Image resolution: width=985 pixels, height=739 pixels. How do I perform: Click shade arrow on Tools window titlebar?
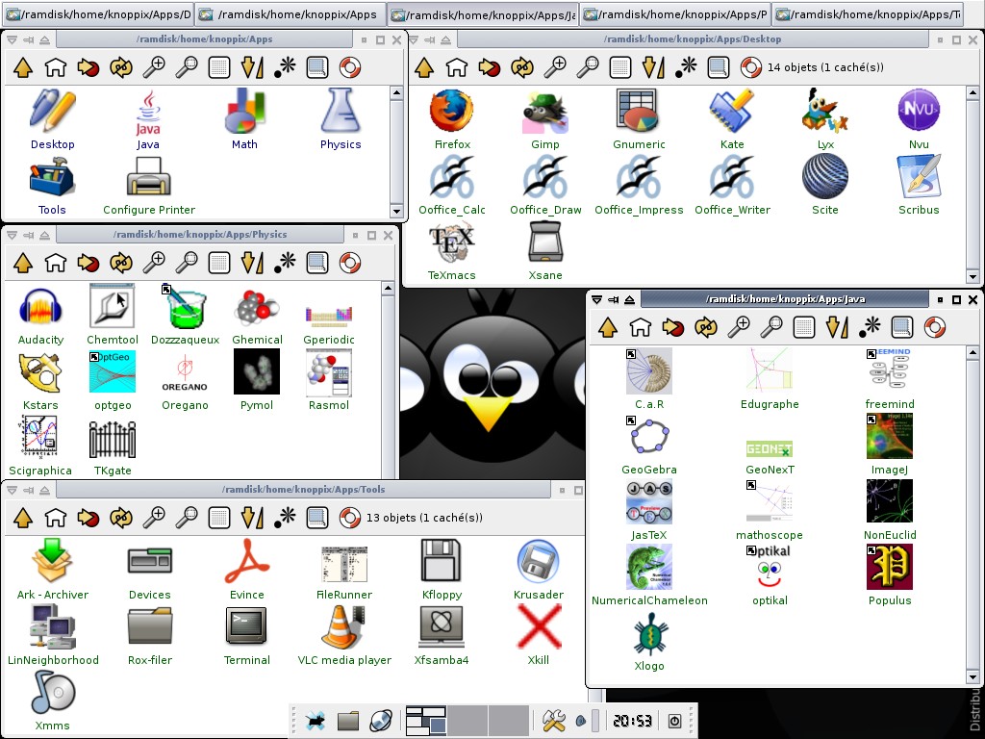click(44, 490)
